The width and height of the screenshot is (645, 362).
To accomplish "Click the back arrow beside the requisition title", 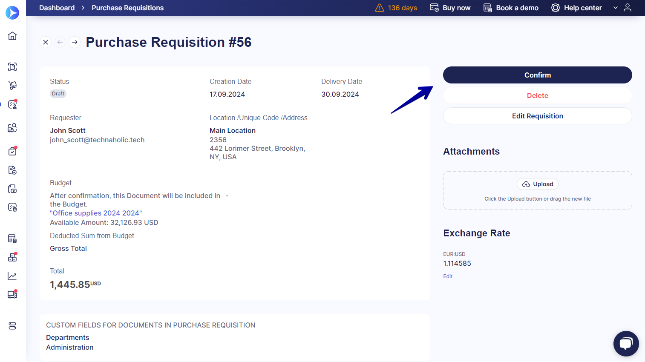I will click(x=60, y=42).
